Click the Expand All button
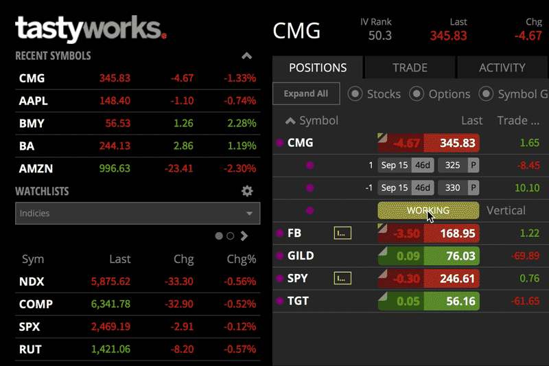This screenshot has height=366, width=549. [x=305, y=94]
